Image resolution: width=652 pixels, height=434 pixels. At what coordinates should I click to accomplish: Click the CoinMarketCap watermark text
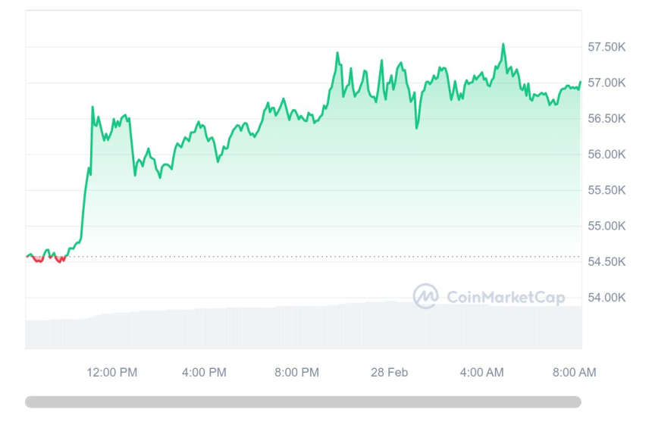pyautogui.click(x=506, y=297)
